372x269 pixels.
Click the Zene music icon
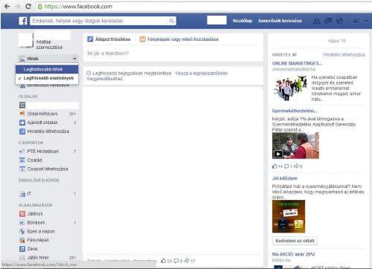click(22, 249)
